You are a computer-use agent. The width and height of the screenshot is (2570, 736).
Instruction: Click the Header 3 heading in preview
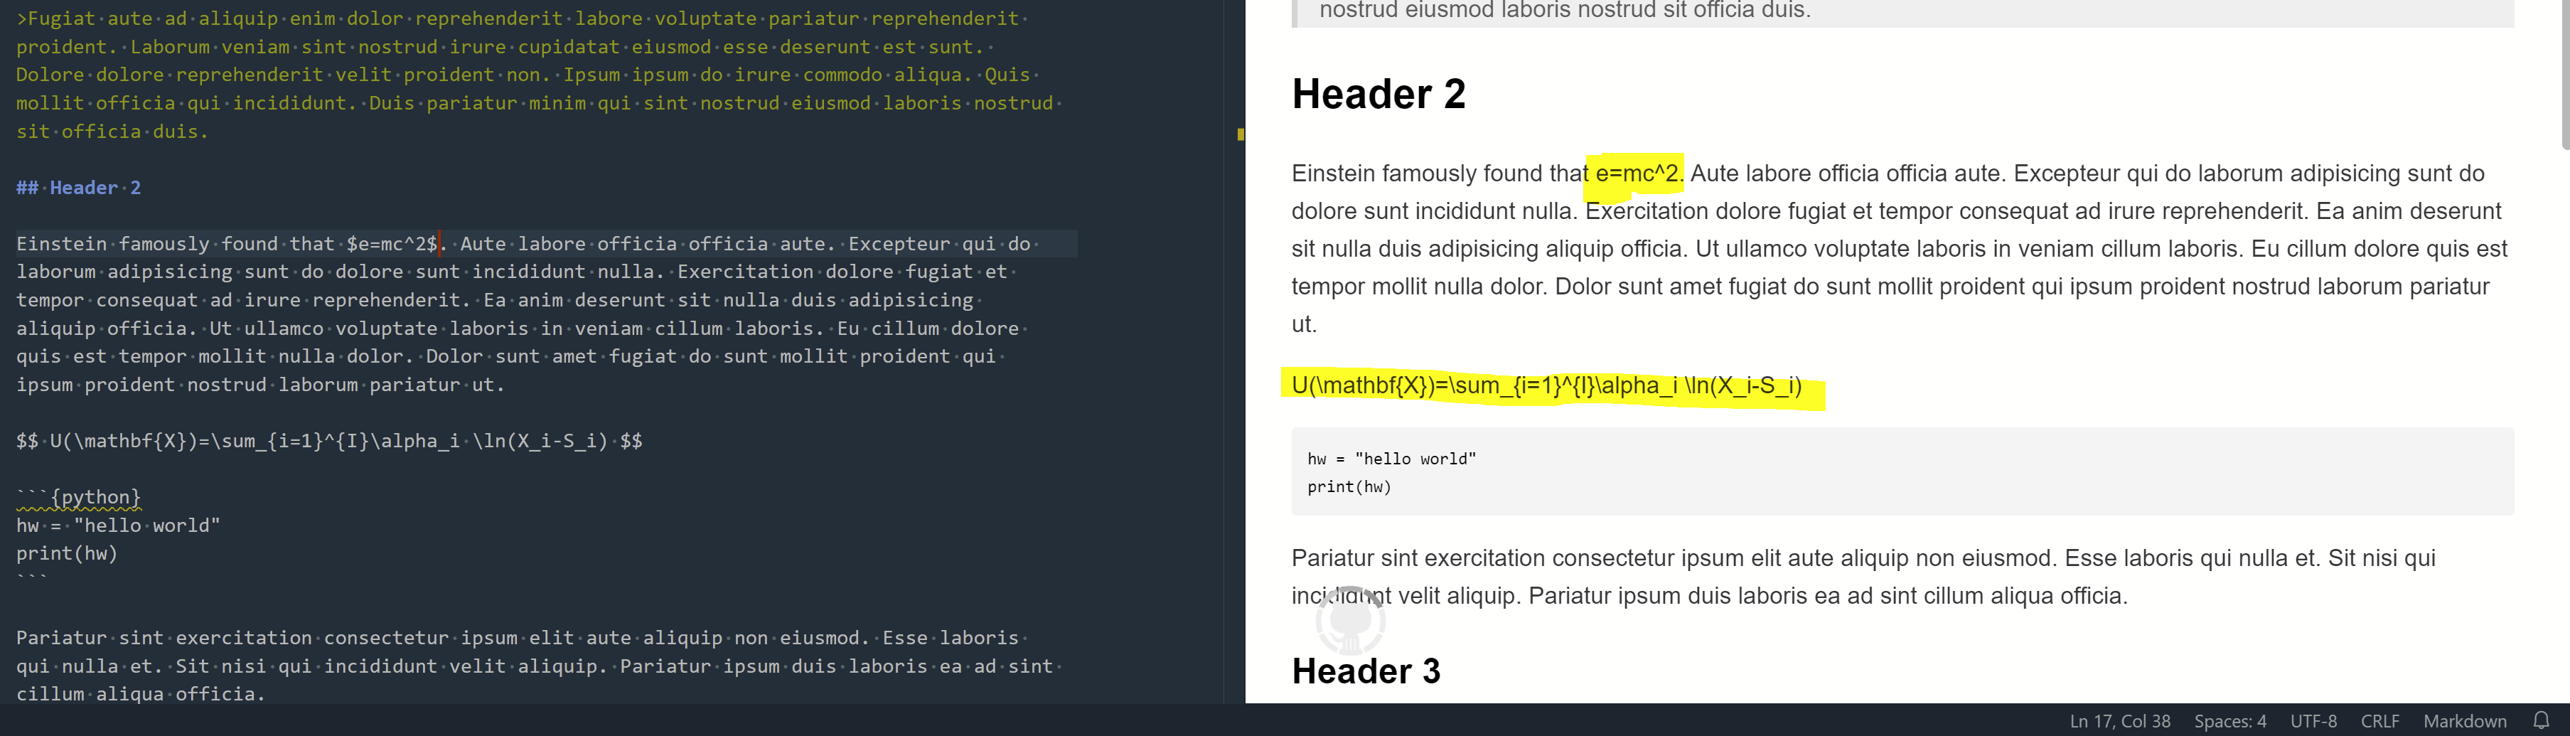click(x=1367, y=671)
